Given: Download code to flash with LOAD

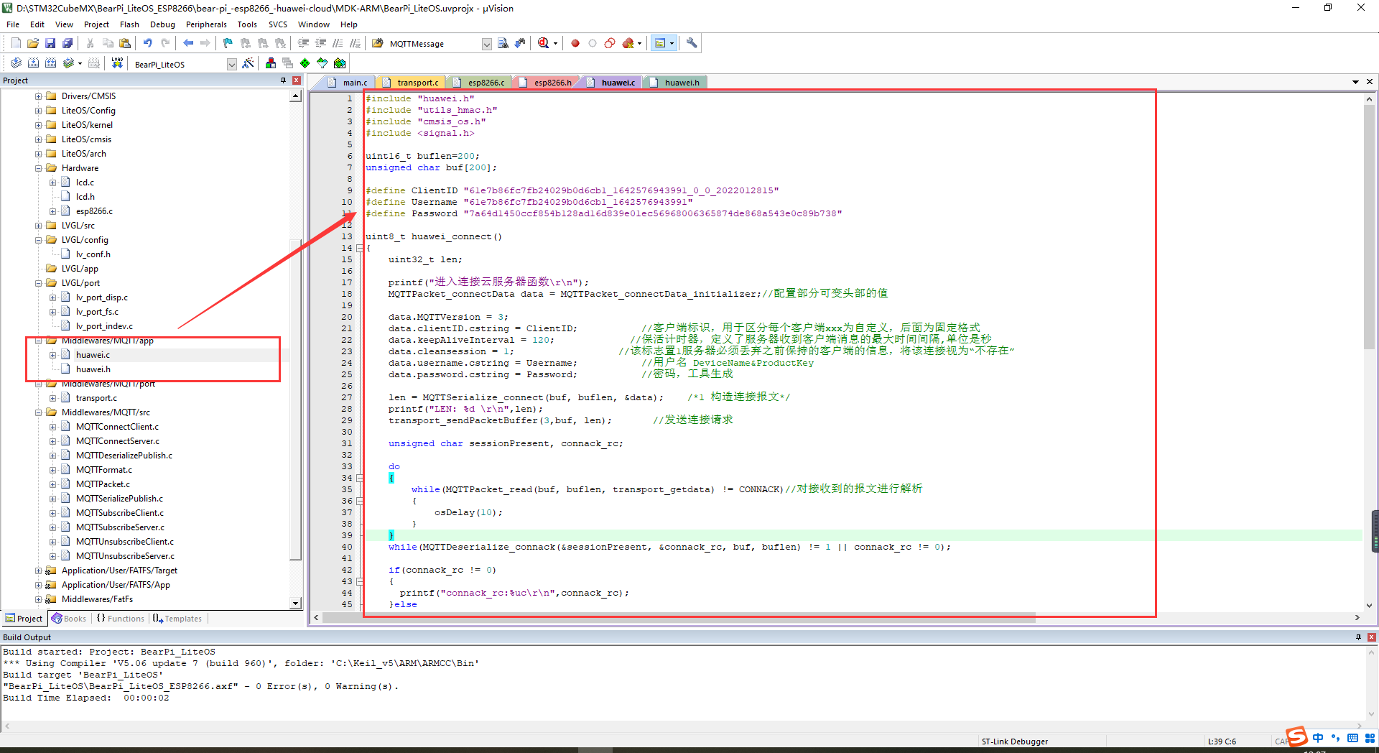Looking at the screenshot, I should click(117, 63).
